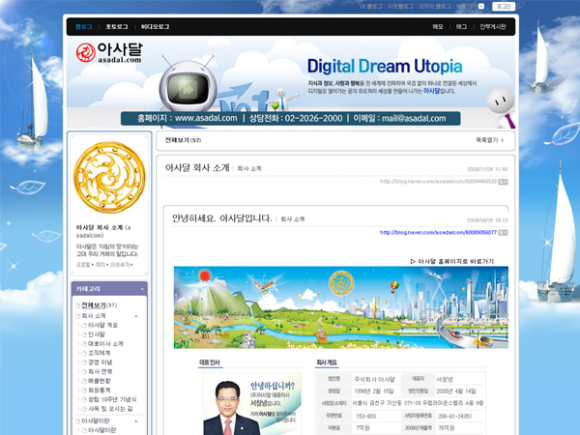Select 조직체계 subcategory
The image size is (580, 435).
(x=100, y=353)
